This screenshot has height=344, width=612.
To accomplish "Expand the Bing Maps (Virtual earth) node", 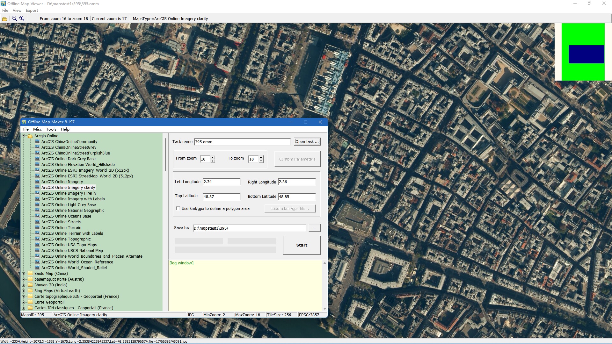I will pos(23,291).
